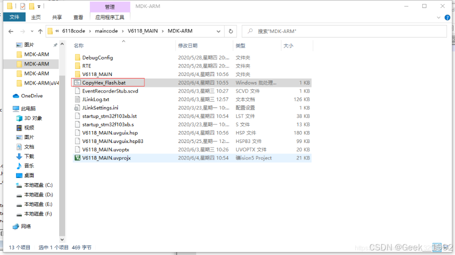Open recent locations dropdown arrow
The image size is (455, 255).
click(32, 31)
